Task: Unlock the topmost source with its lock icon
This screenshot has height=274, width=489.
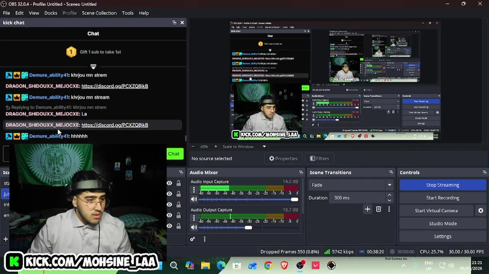Action: tap(178, 183)
